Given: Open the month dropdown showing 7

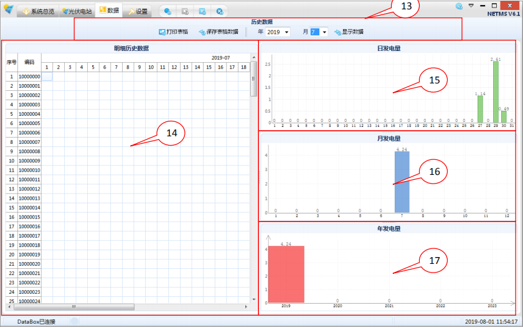Looking at the screenshot, I should click(319, 32).
